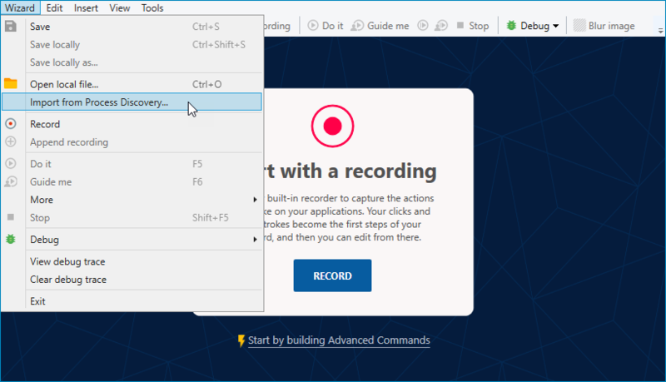Select Save locally as... entry
Viewport: 666px width, 382px height.
pyautogui.click(x=132, y=62)
